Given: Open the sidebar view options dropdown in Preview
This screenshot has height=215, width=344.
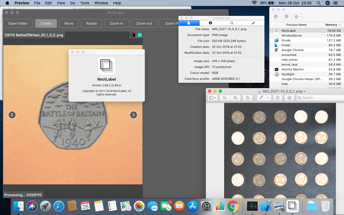Looking at the screenshot, I should point(213,98).
